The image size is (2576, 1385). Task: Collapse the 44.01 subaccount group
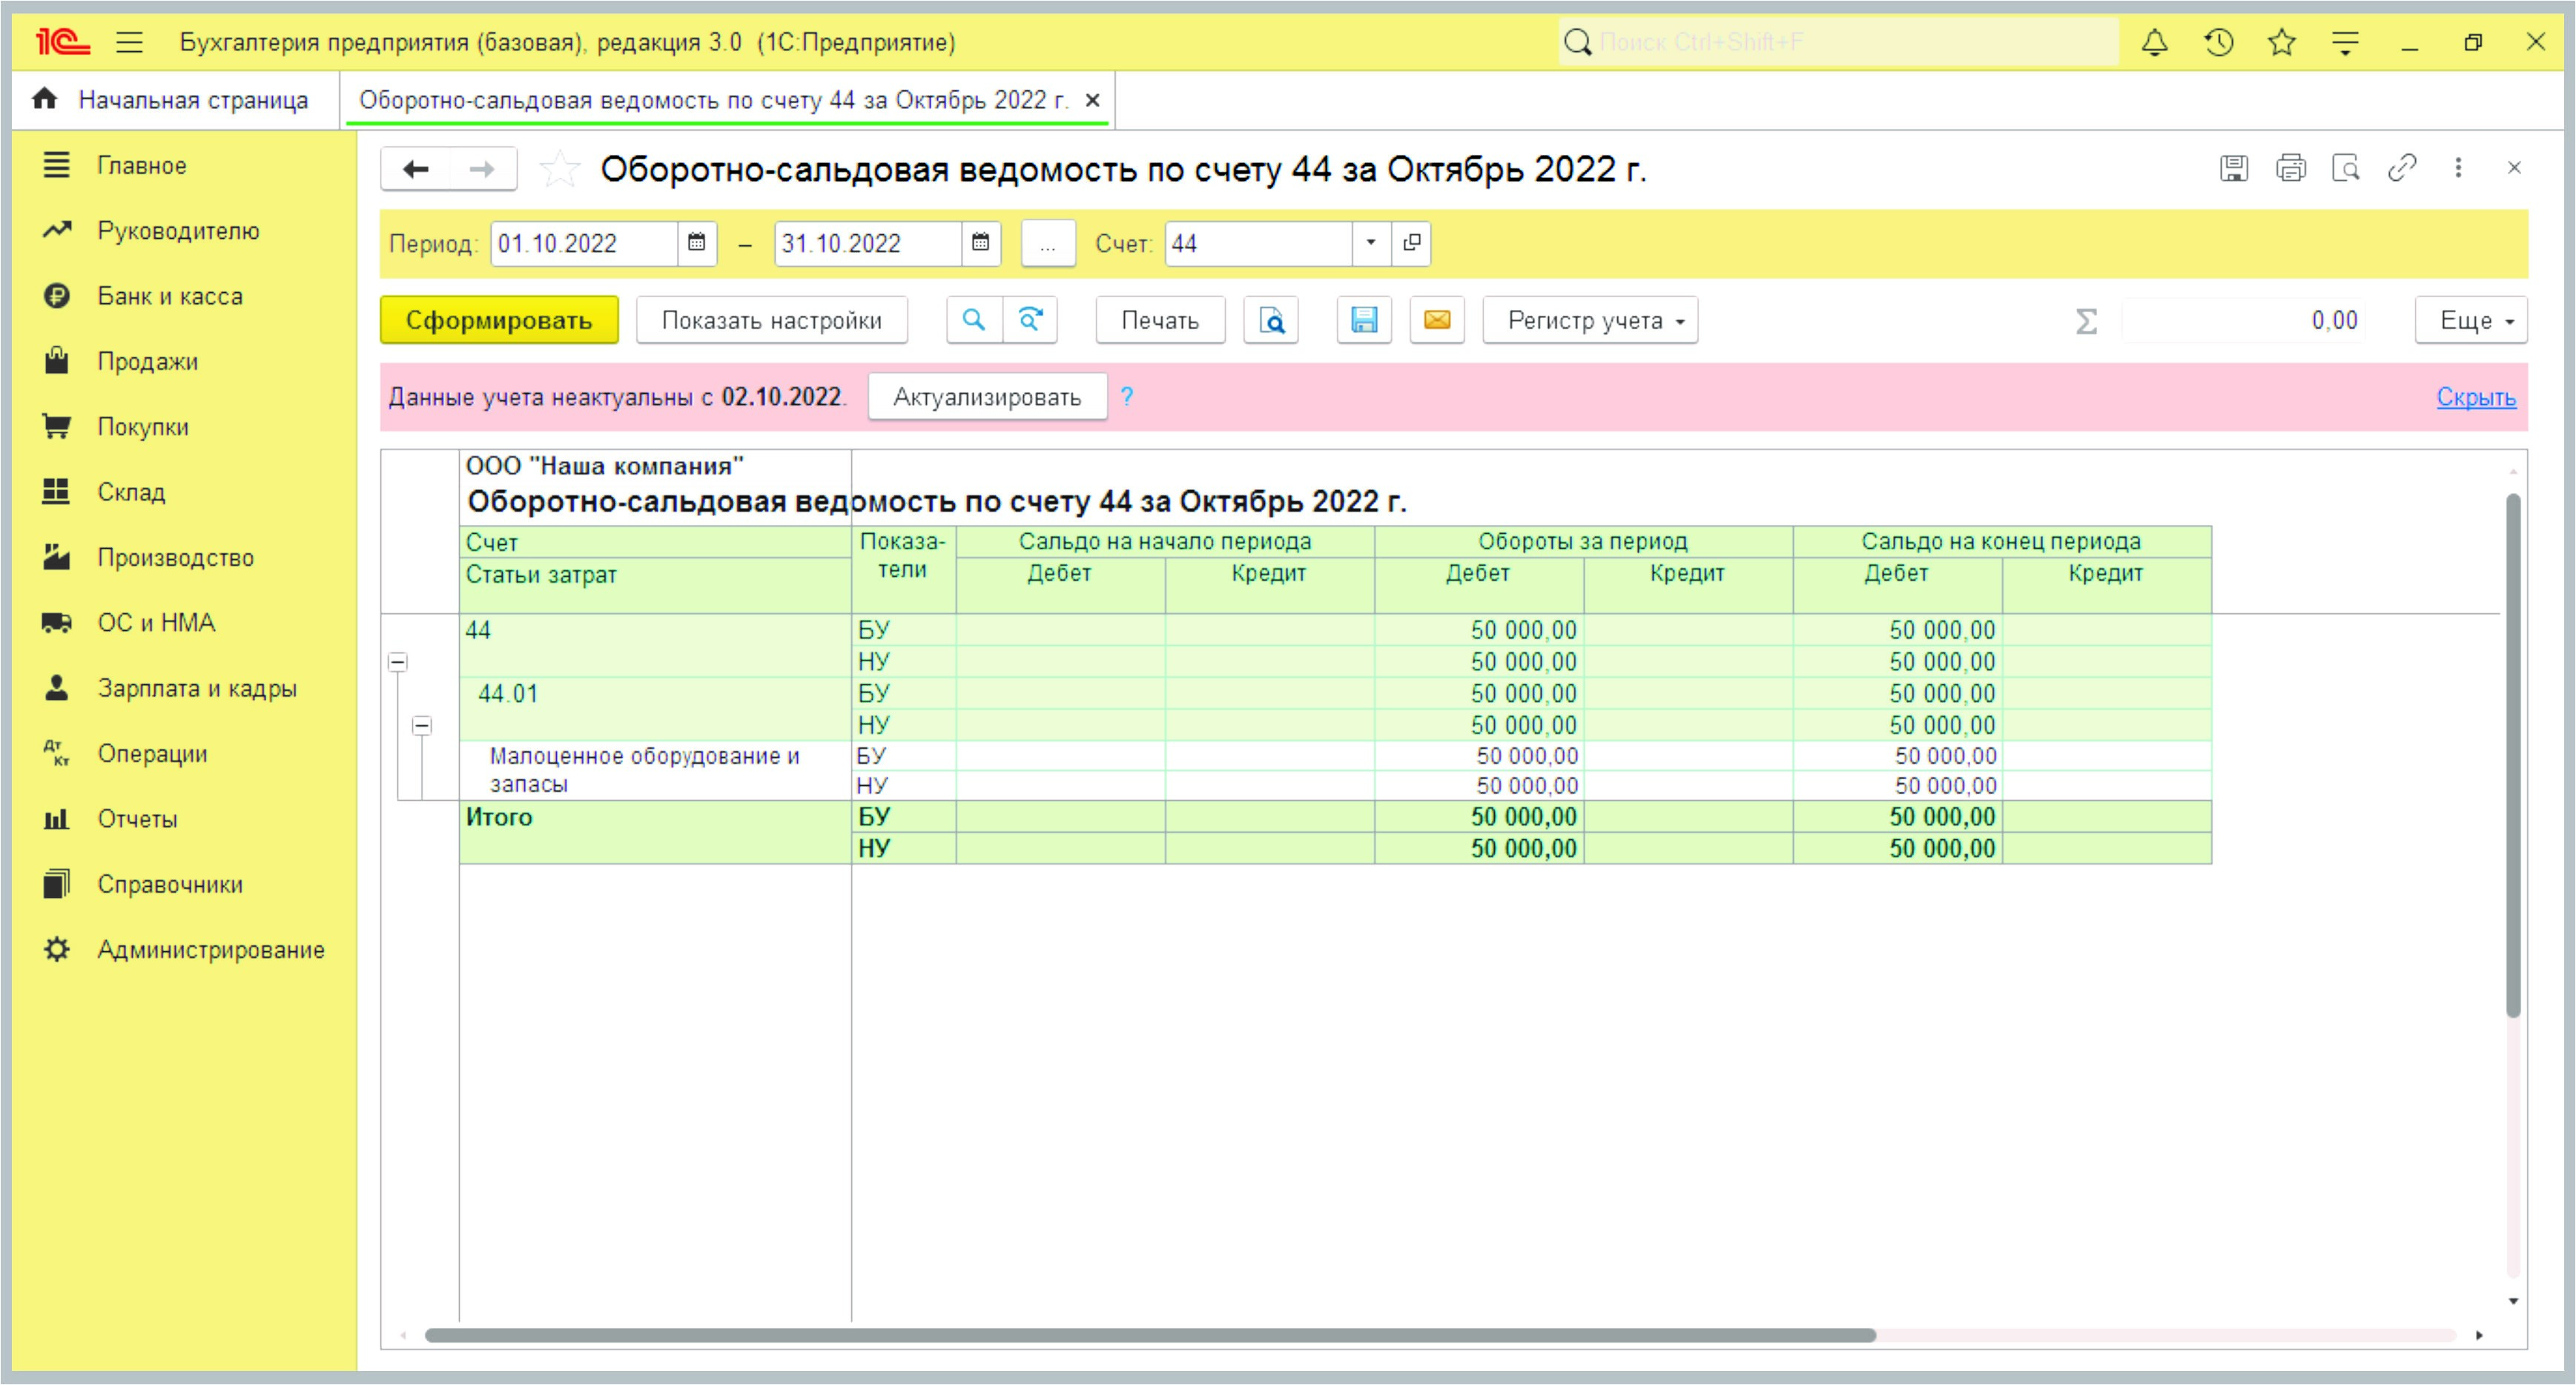[422, 725]
